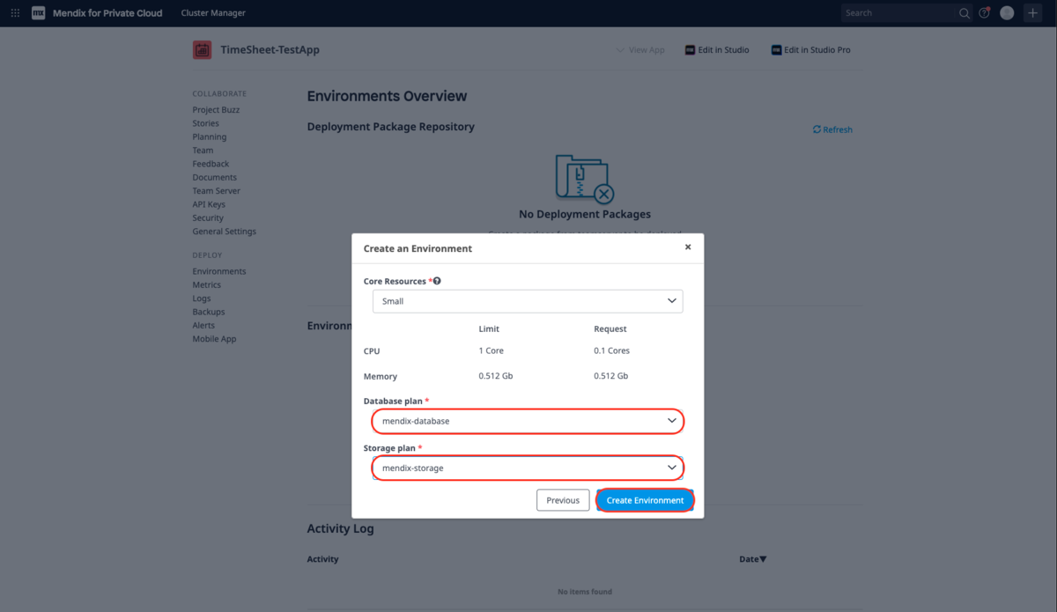
Task: Open API Keys in sidebar
Action: 209,204
